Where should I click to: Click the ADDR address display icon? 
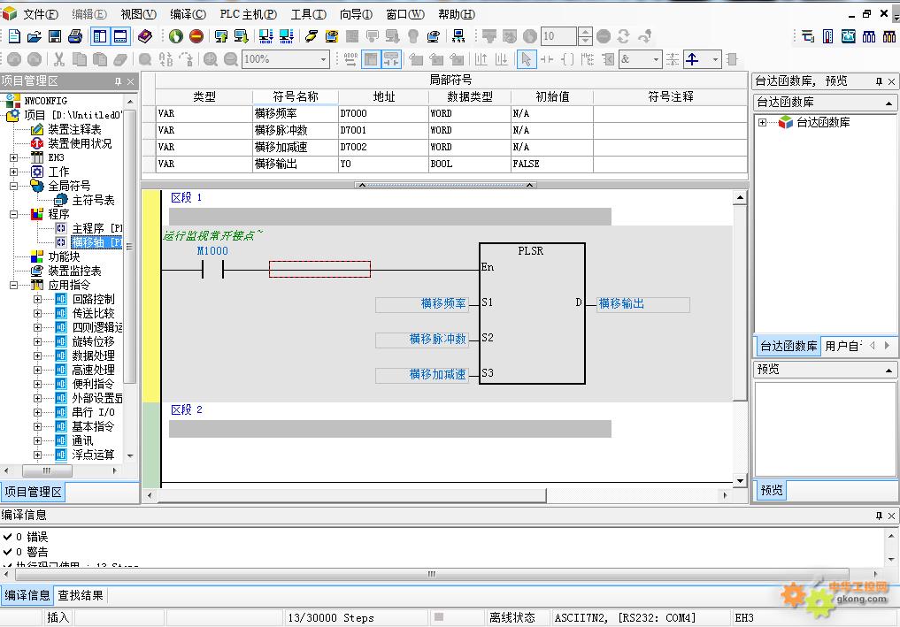[x=350, y=59]
